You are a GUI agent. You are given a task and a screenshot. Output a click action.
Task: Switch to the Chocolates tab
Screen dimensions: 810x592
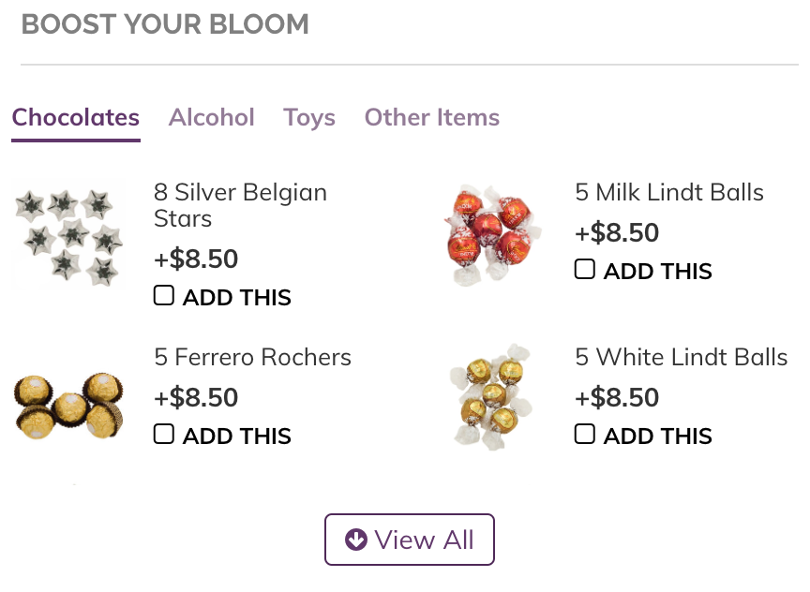click(x=76, y=118)
